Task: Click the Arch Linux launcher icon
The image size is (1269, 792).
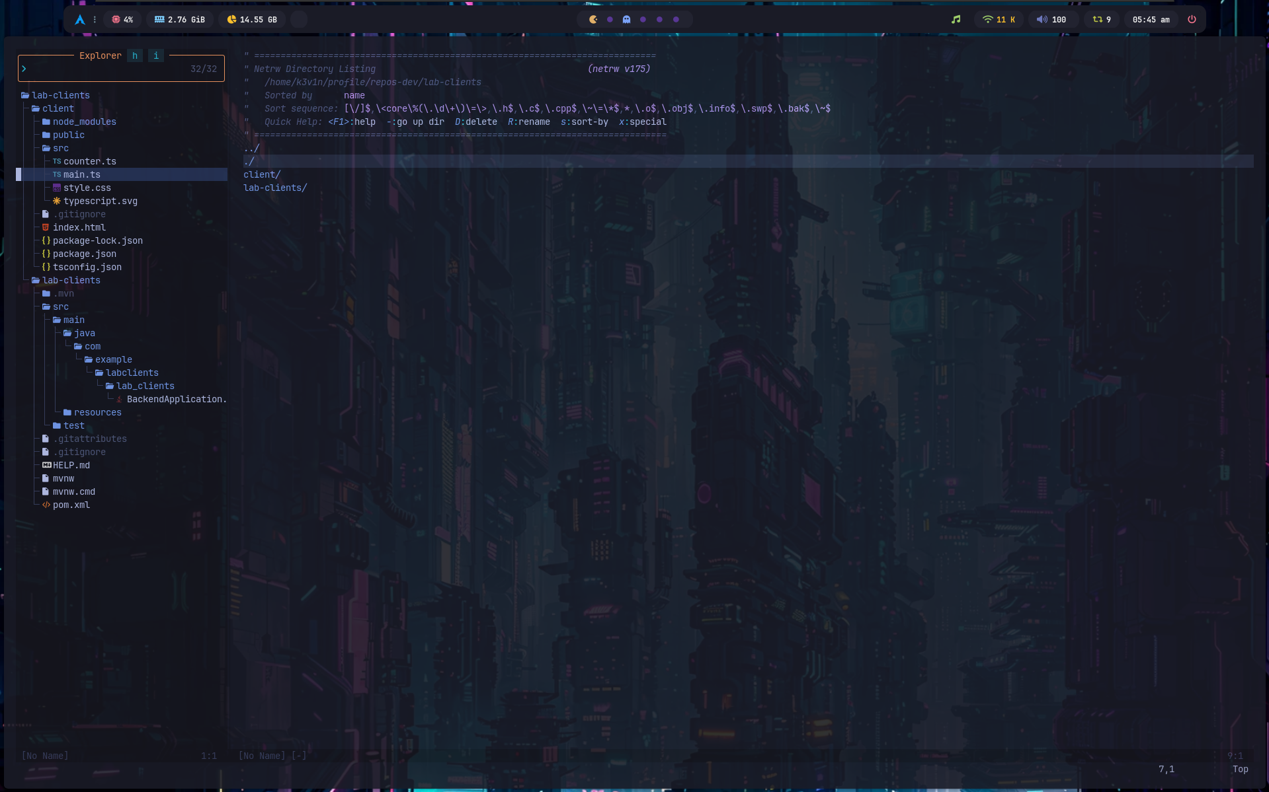Action: tap(80, 20)
